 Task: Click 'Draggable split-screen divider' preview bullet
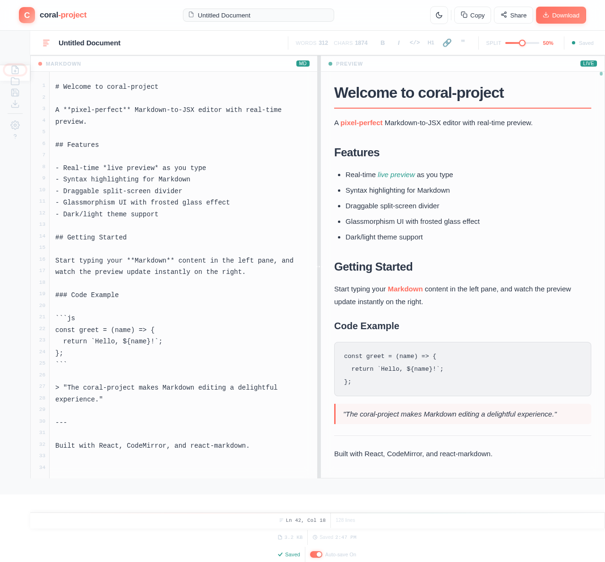(392, 206)
